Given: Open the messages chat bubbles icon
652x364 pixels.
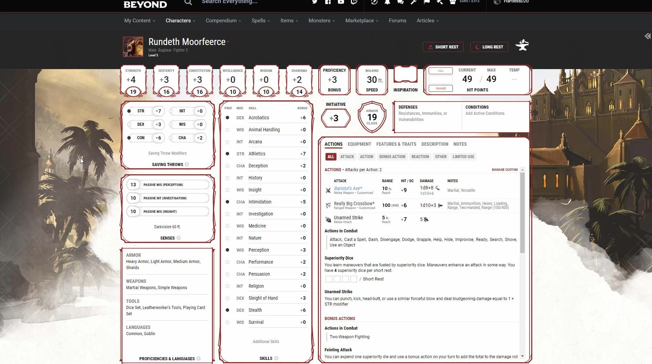Looking at the screenshot, I should pyautogui.click(x=400, y=2).
